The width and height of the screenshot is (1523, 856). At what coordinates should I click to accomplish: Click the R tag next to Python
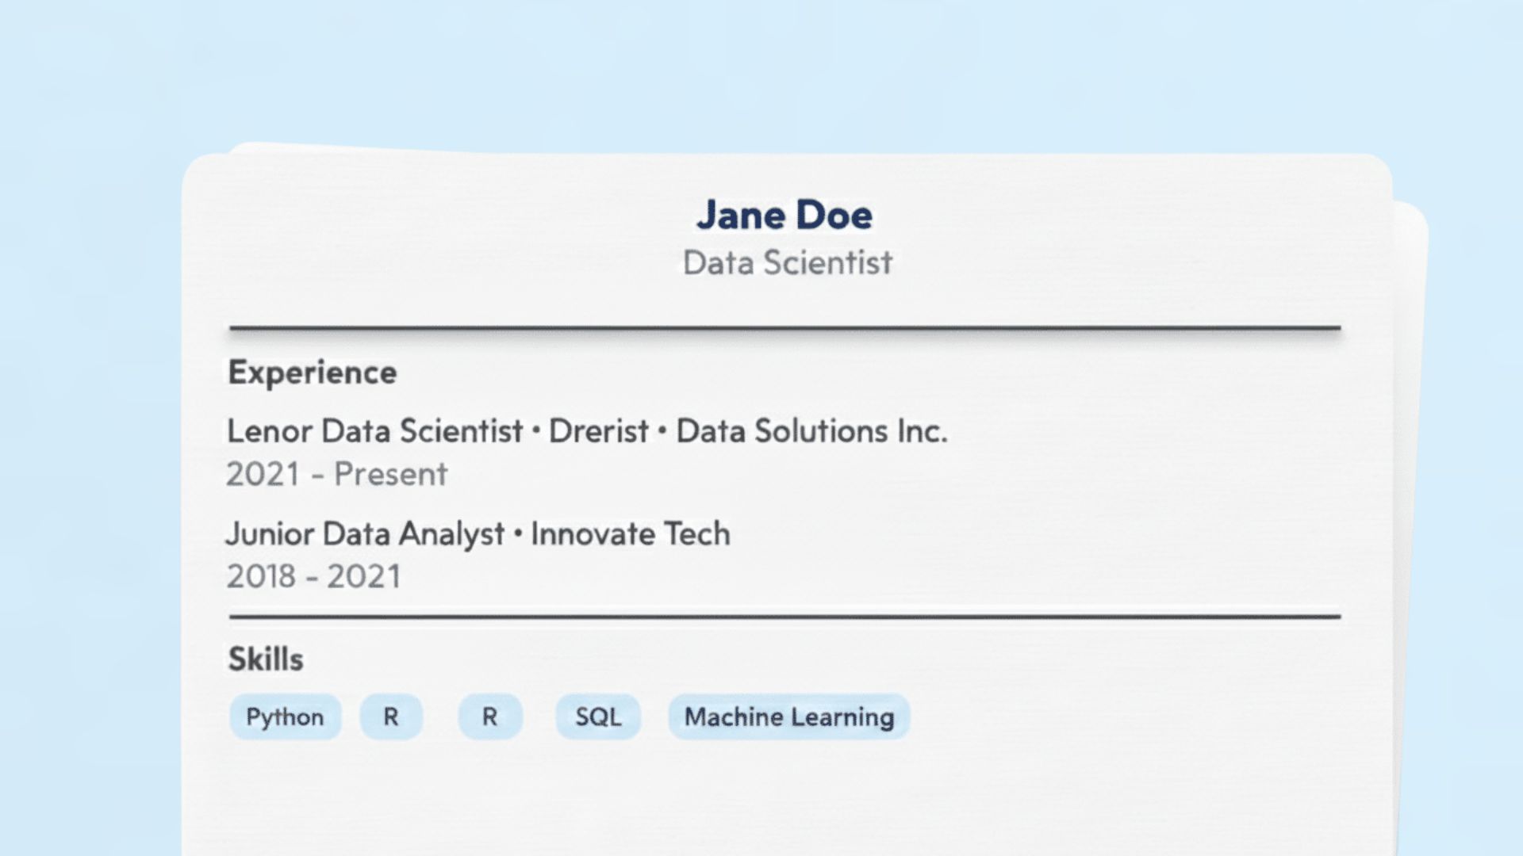391,717
